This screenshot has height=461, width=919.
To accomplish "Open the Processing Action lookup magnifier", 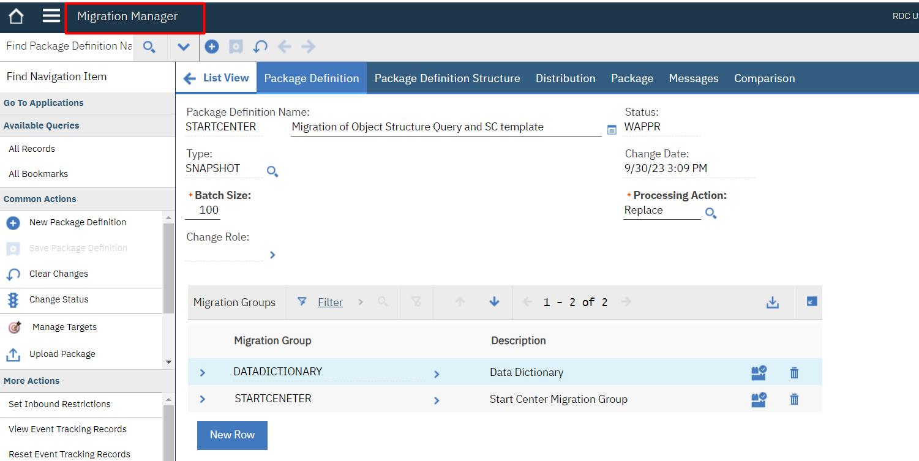I will point(710,213).
